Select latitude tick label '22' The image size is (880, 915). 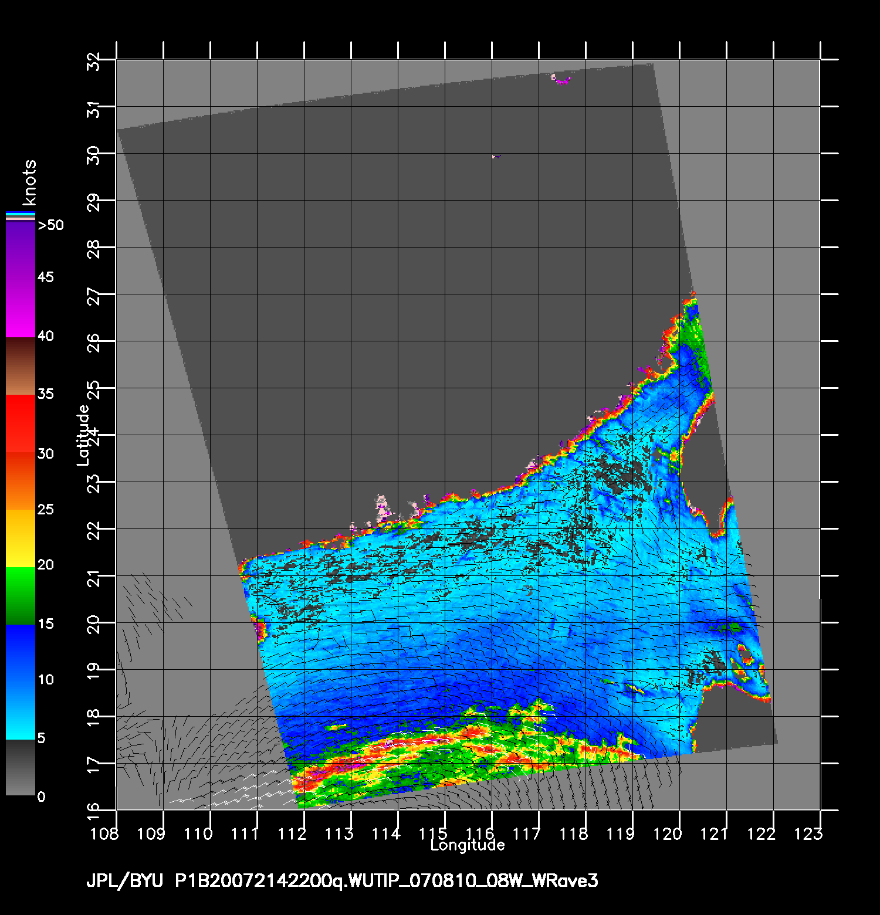[x=93, y=530]
